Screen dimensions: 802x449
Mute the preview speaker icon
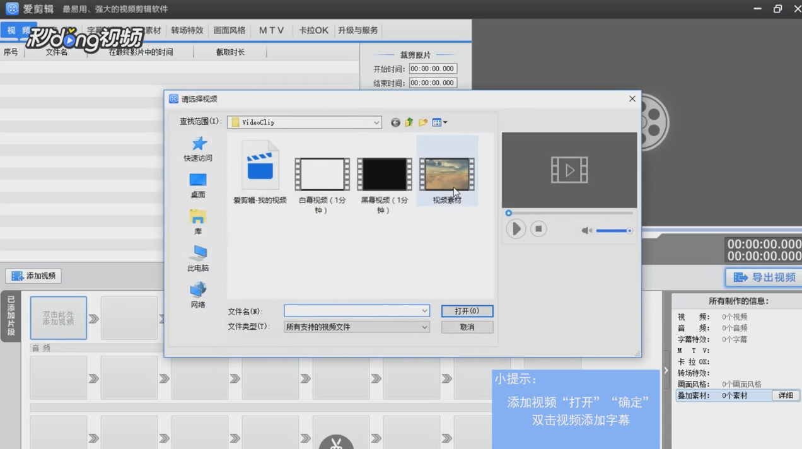587,231
